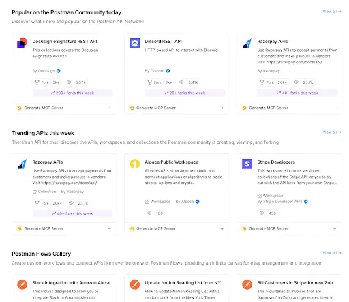Click the Fork icon on the Trending Razorpay card
Image resolution: width=349 pixels, height=302 pixels.
pyautogui.click(x=37, y=203)
